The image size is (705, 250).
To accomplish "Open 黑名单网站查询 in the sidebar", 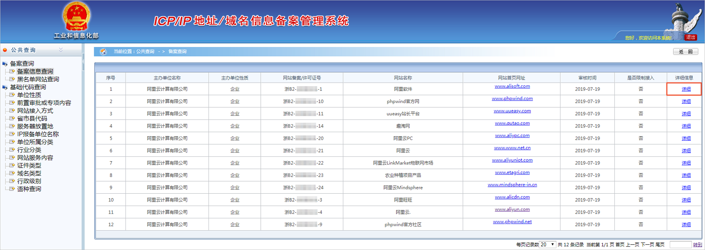I will (x=38, y=79).
